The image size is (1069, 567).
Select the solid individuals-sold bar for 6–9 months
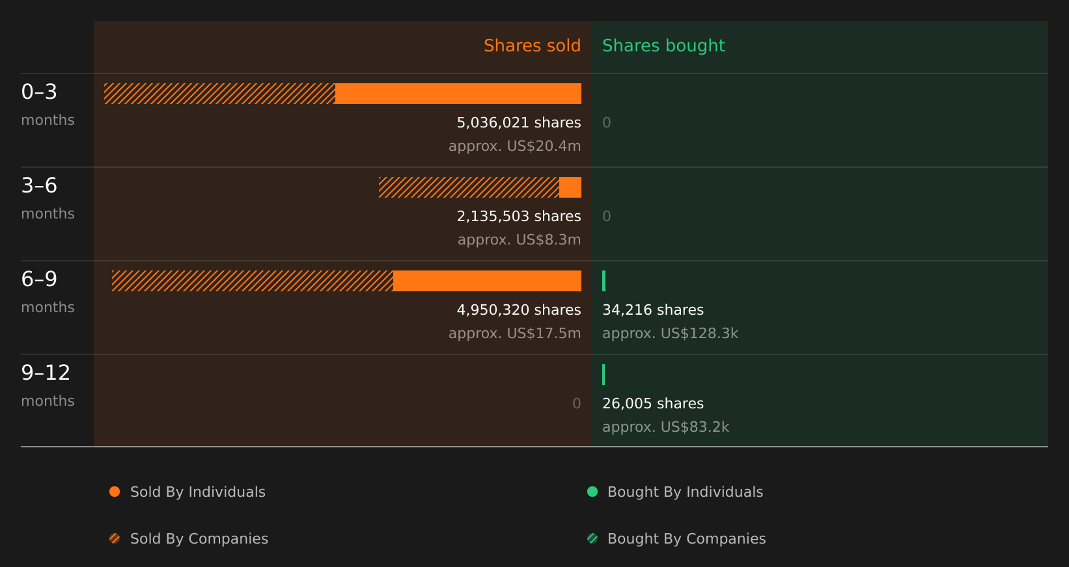pyautogui.click(x=487, y=281)
